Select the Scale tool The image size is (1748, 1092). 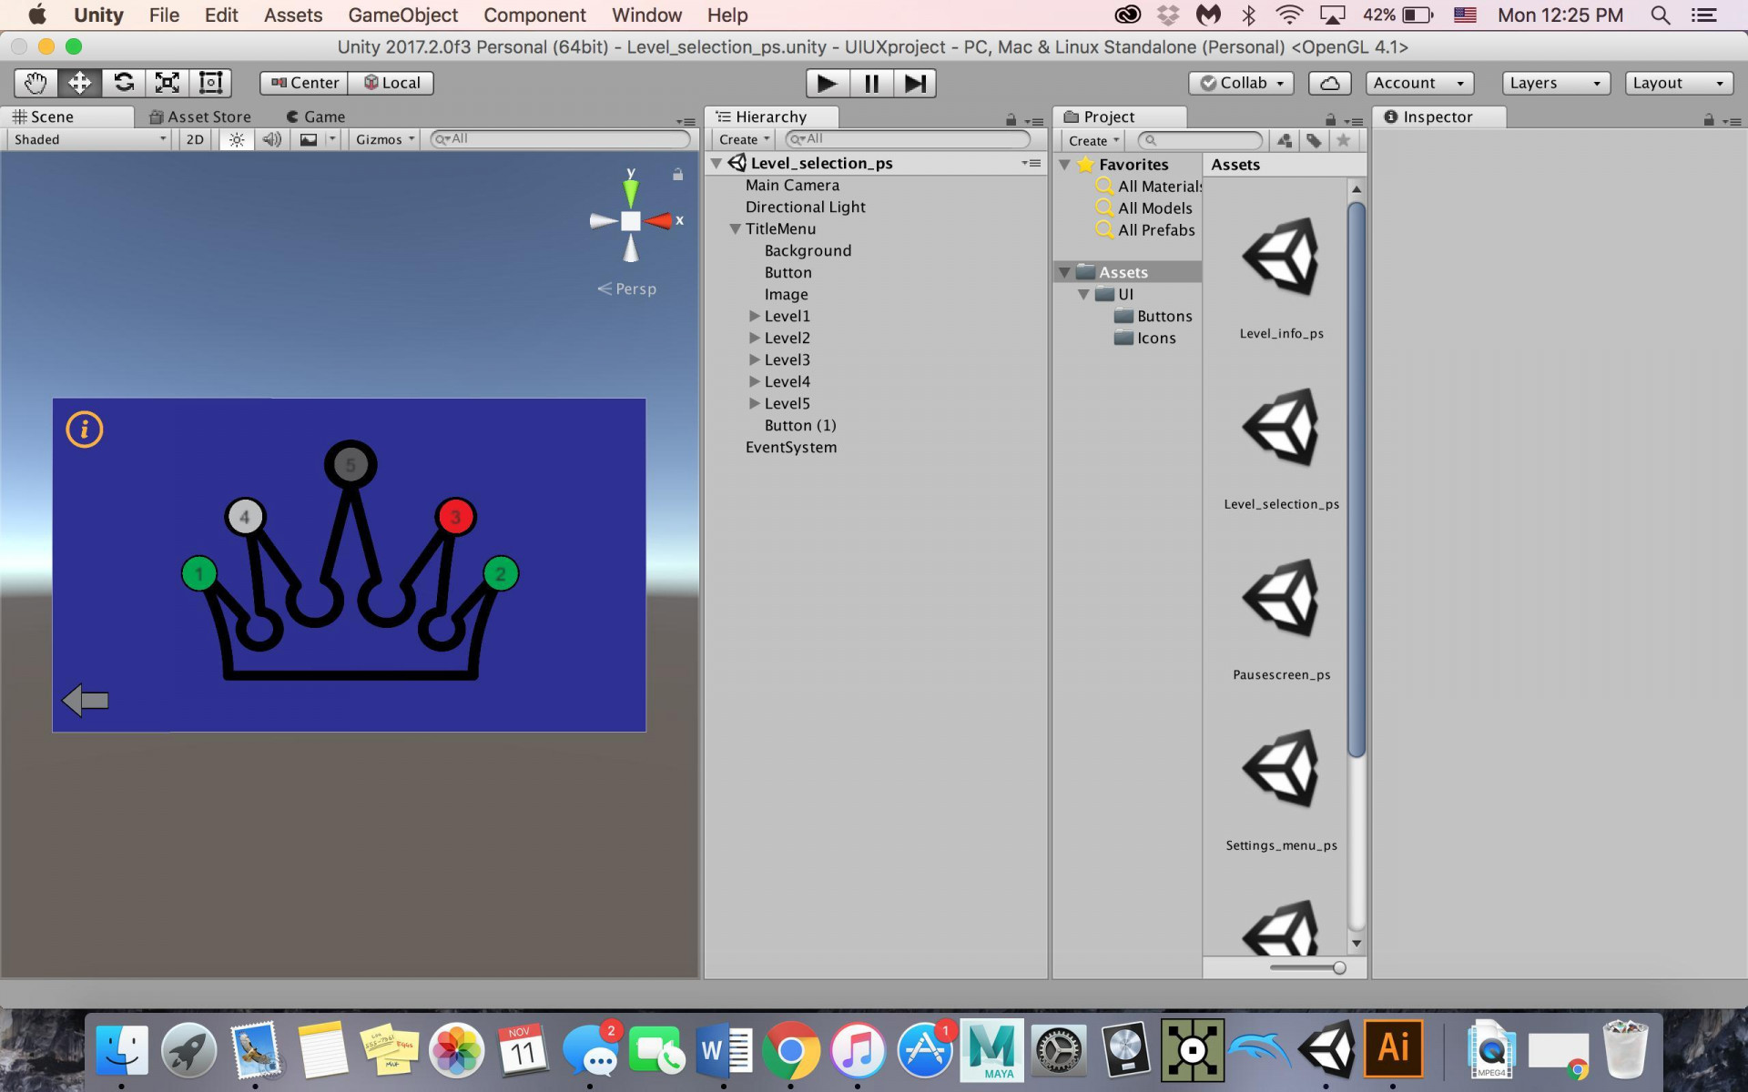(167, 83)
